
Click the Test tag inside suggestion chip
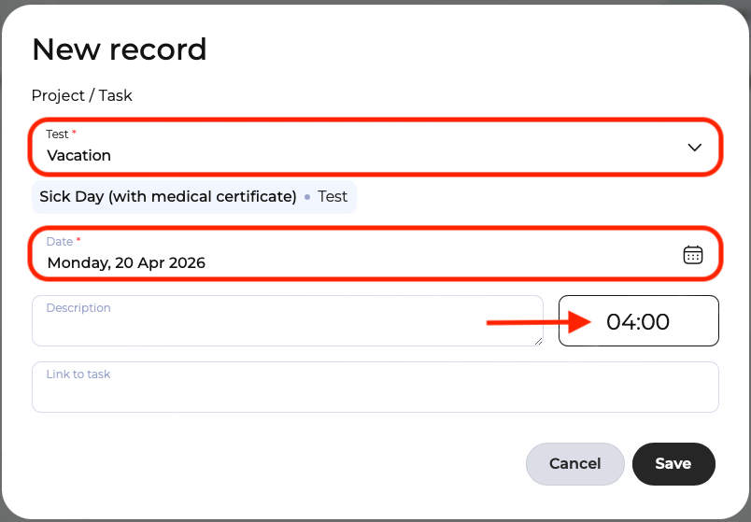[x=333, y=197]
